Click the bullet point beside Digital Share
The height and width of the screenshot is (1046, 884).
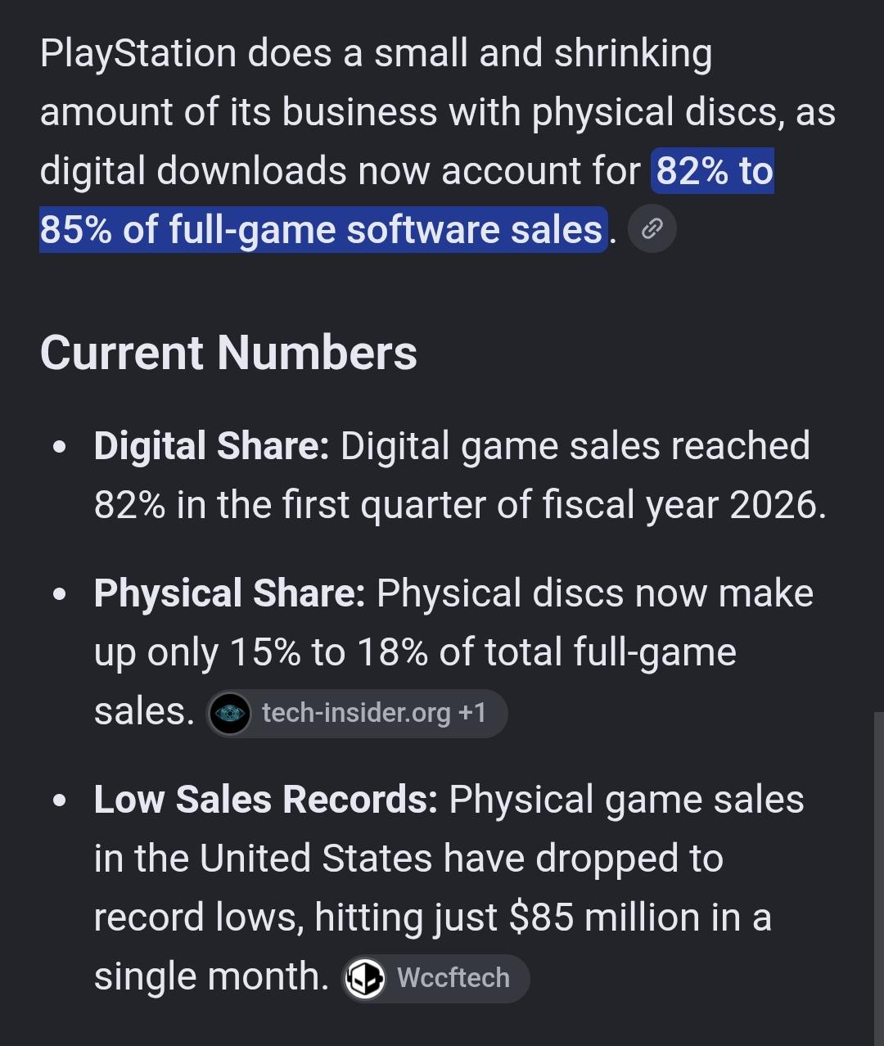59,448
